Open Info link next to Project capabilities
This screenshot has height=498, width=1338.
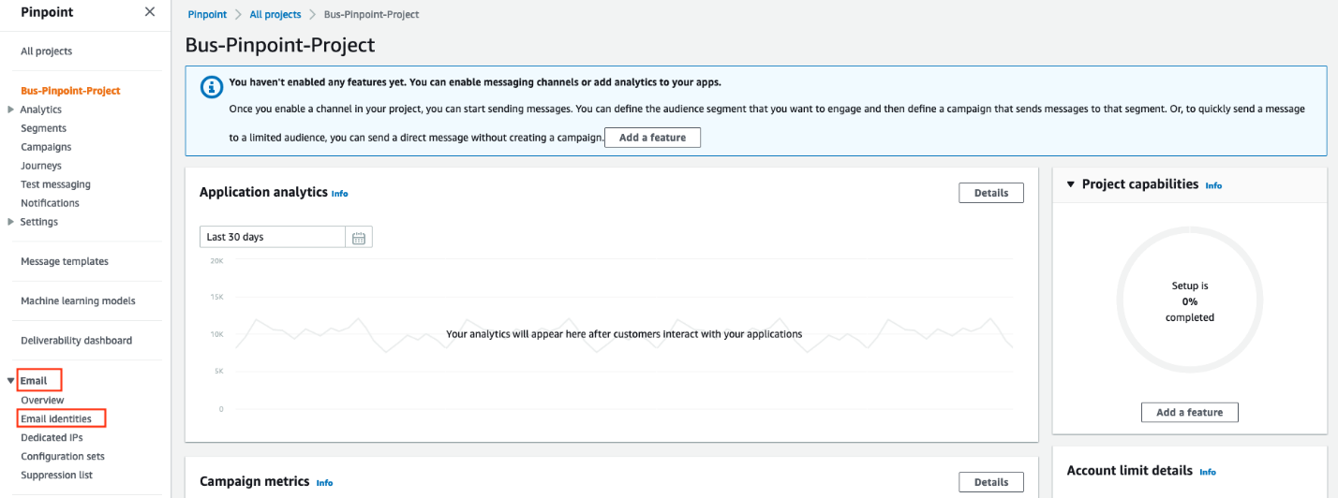[x=1213, y=185]
